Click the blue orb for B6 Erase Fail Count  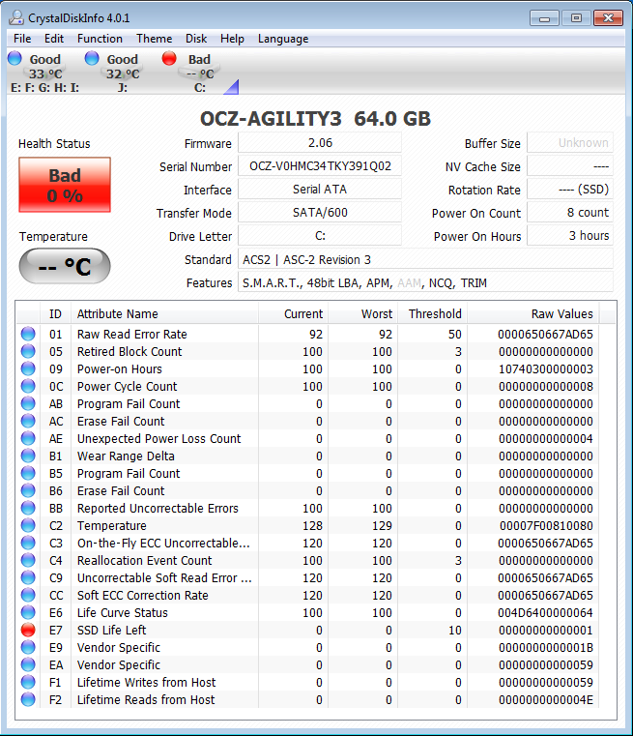(x=28, y=490)
